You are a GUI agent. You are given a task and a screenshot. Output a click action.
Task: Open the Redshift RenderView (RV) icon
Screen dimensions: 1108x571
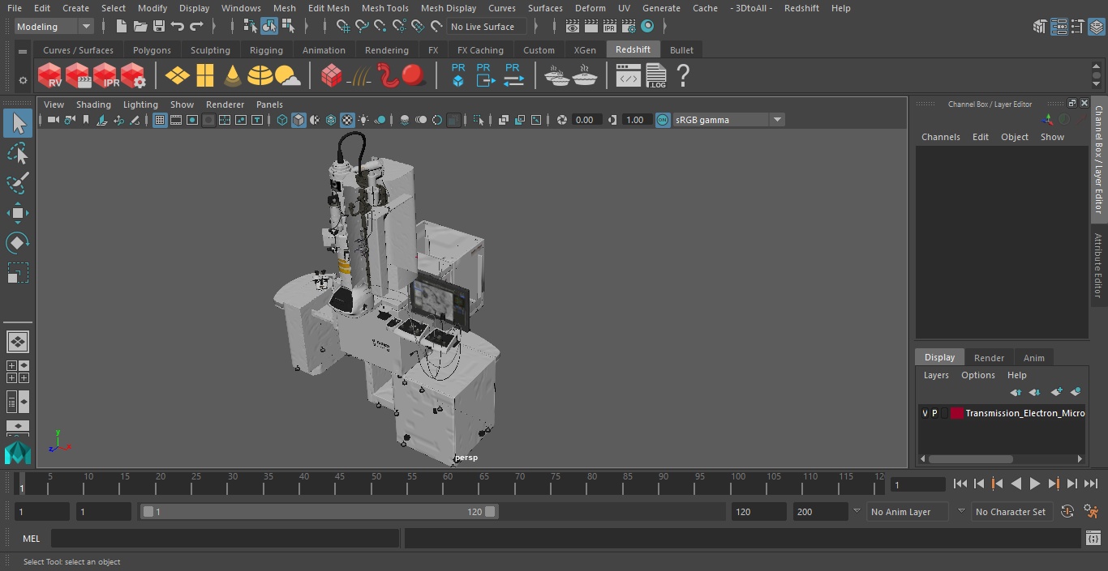[x=49, y=76]
